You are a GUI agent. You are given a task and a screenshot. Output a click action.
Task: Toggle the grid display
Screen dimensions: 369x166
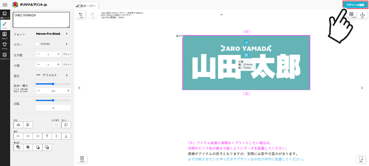point(351,15)
